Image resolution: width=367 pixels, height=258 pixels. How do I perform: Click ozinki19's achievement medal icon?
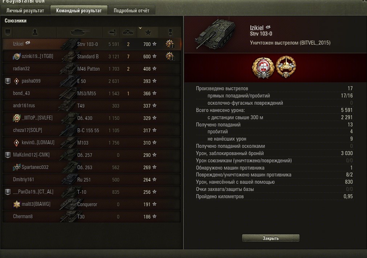tap(170, 56)
